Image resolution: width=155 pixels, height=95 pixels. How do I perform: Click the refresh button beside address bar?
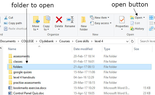pos(132,41)
